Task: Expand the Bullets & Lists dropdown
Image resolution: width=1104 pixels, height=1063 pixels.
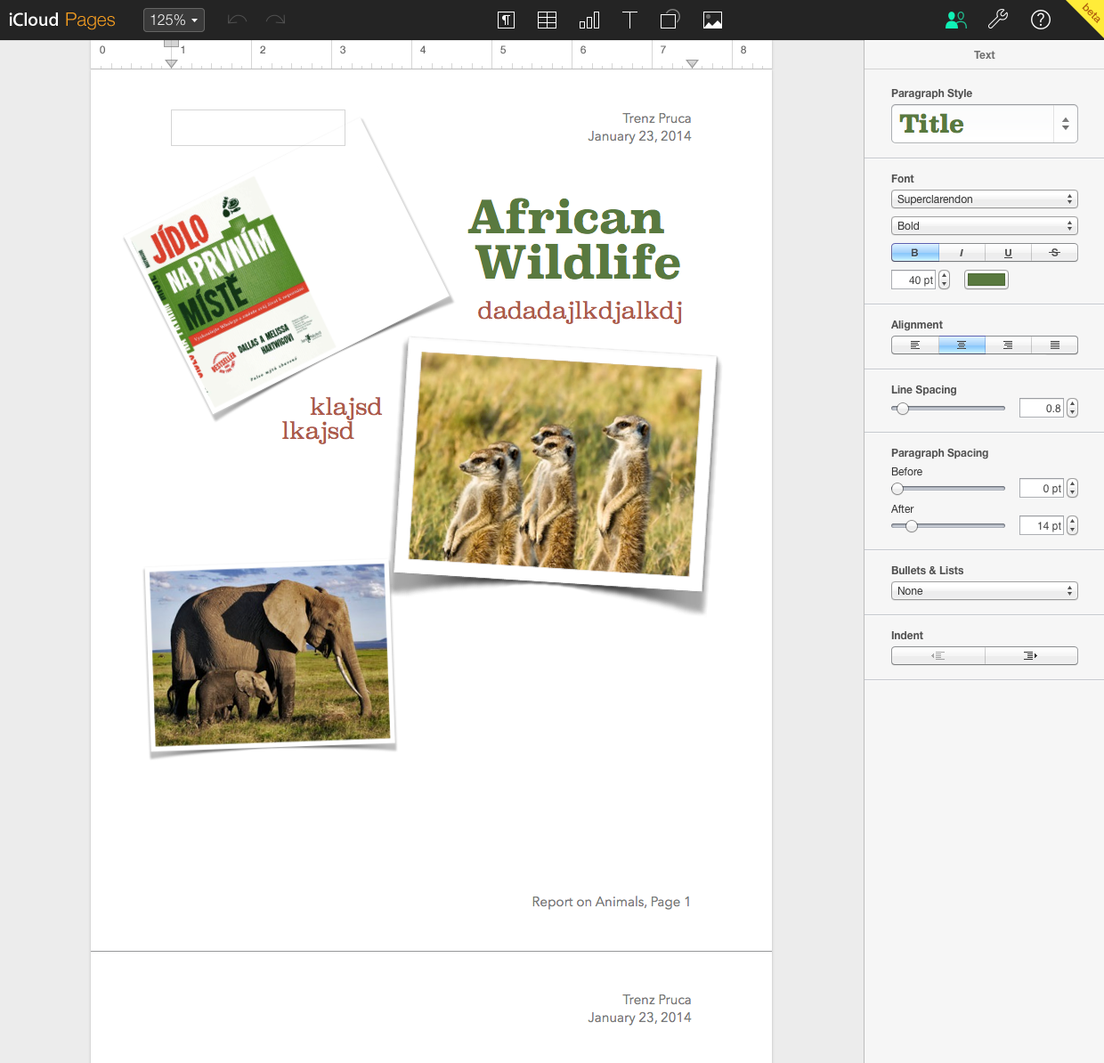Action: pos(984,591)
